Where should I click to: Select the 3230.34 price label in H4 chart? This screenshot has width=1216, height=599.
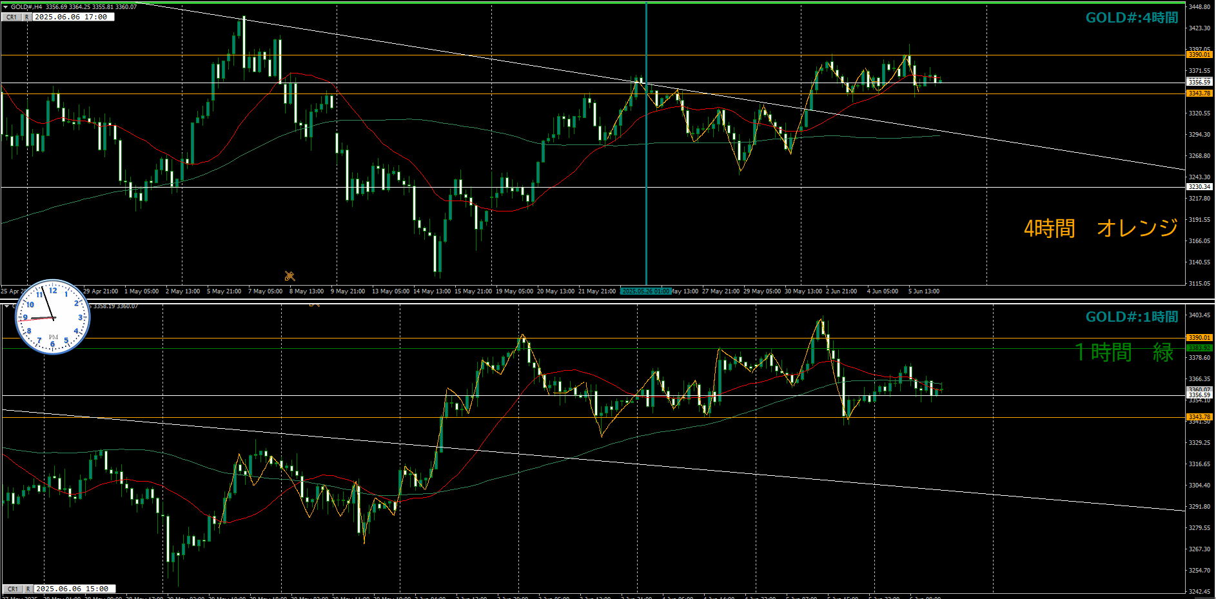(1199, 187)
